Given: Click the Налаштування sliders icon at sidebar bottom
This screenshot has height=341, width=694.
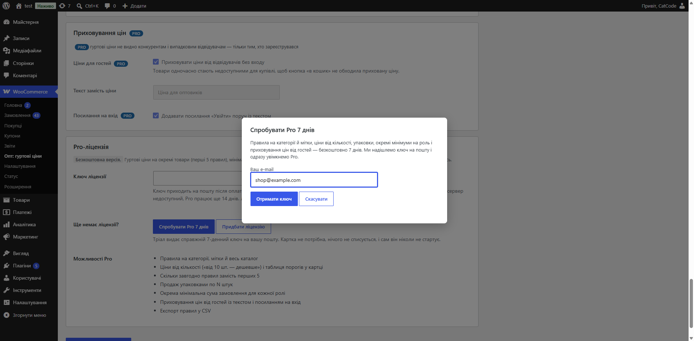Looking at the screenshot, I should coord(7,302).
